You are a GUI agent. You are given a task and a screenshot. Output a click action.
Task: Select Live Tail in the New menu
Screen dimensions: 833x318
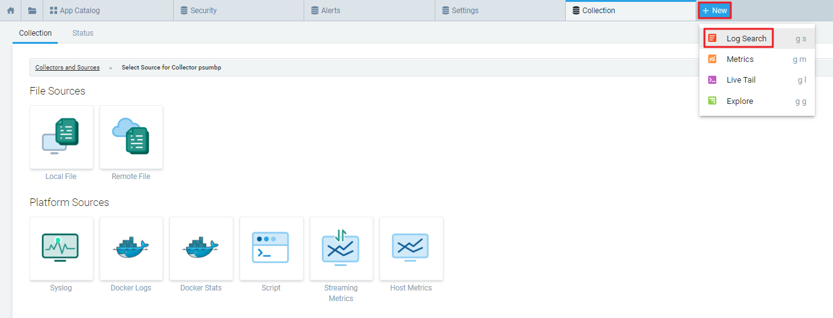pyautogui.click(x=741, y=80)
